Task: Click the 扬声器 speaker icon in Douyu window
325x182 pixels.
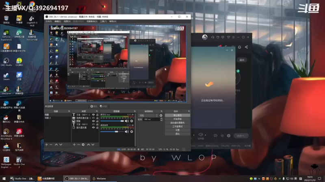Action: 201,135
